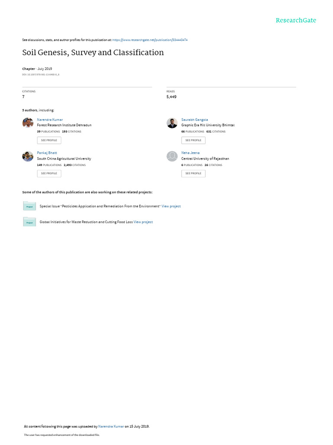Open View project link for Waste Reduction project

pyautogui.click(x=143, y=222)
